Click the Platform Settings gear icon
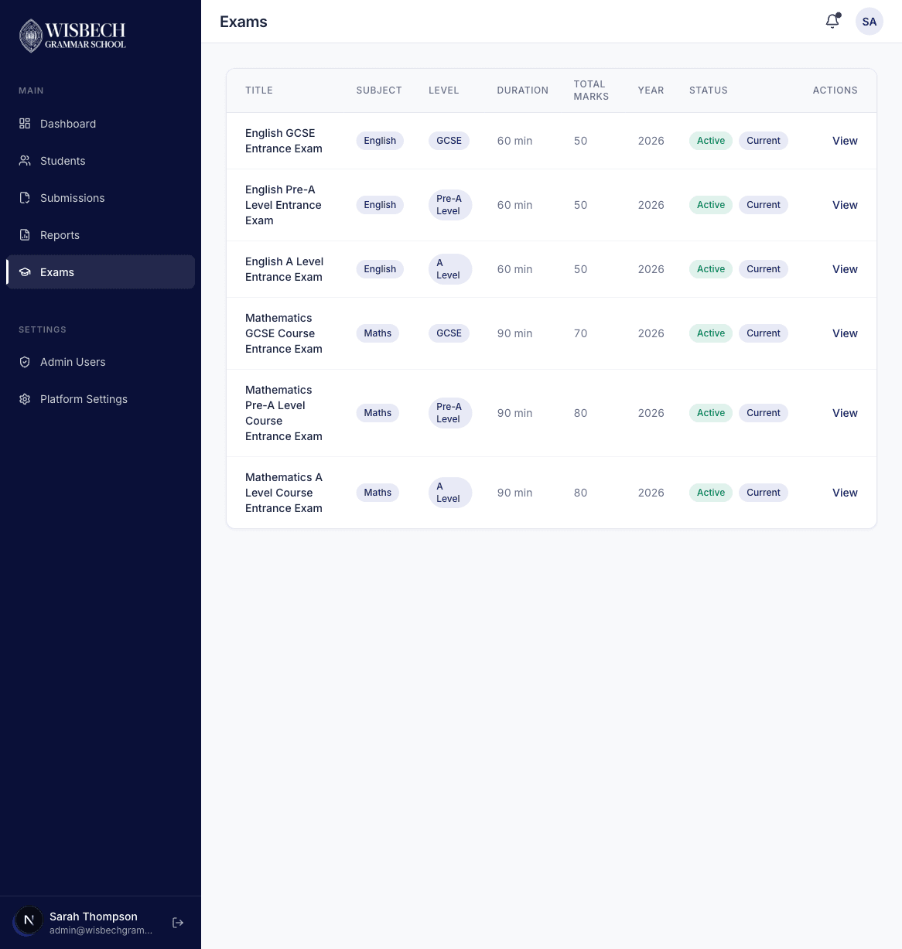Viewport: 902px width, 949px height. [x=25, y=399]
